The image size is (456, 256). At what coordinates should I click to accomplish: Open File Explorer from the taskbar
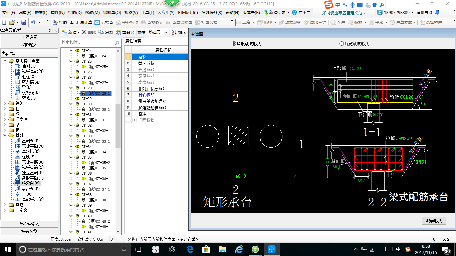pyautogui.click(x=223, y=249)
